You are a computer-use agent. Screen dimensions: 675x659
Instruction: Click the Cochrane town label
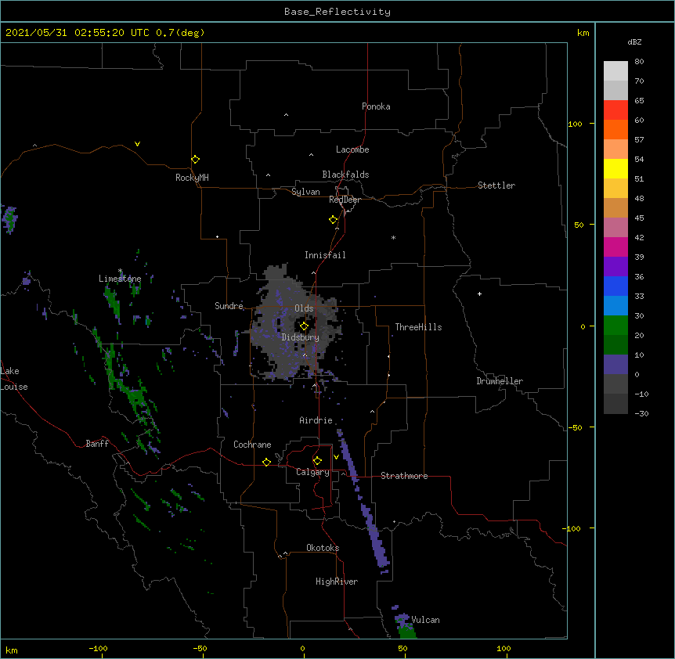[x=252, y=445]
